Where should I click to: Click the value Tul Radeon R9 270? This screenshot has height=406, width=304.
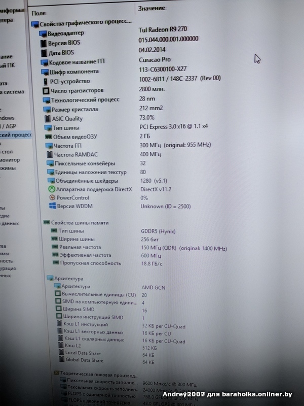tap(163, 29)
